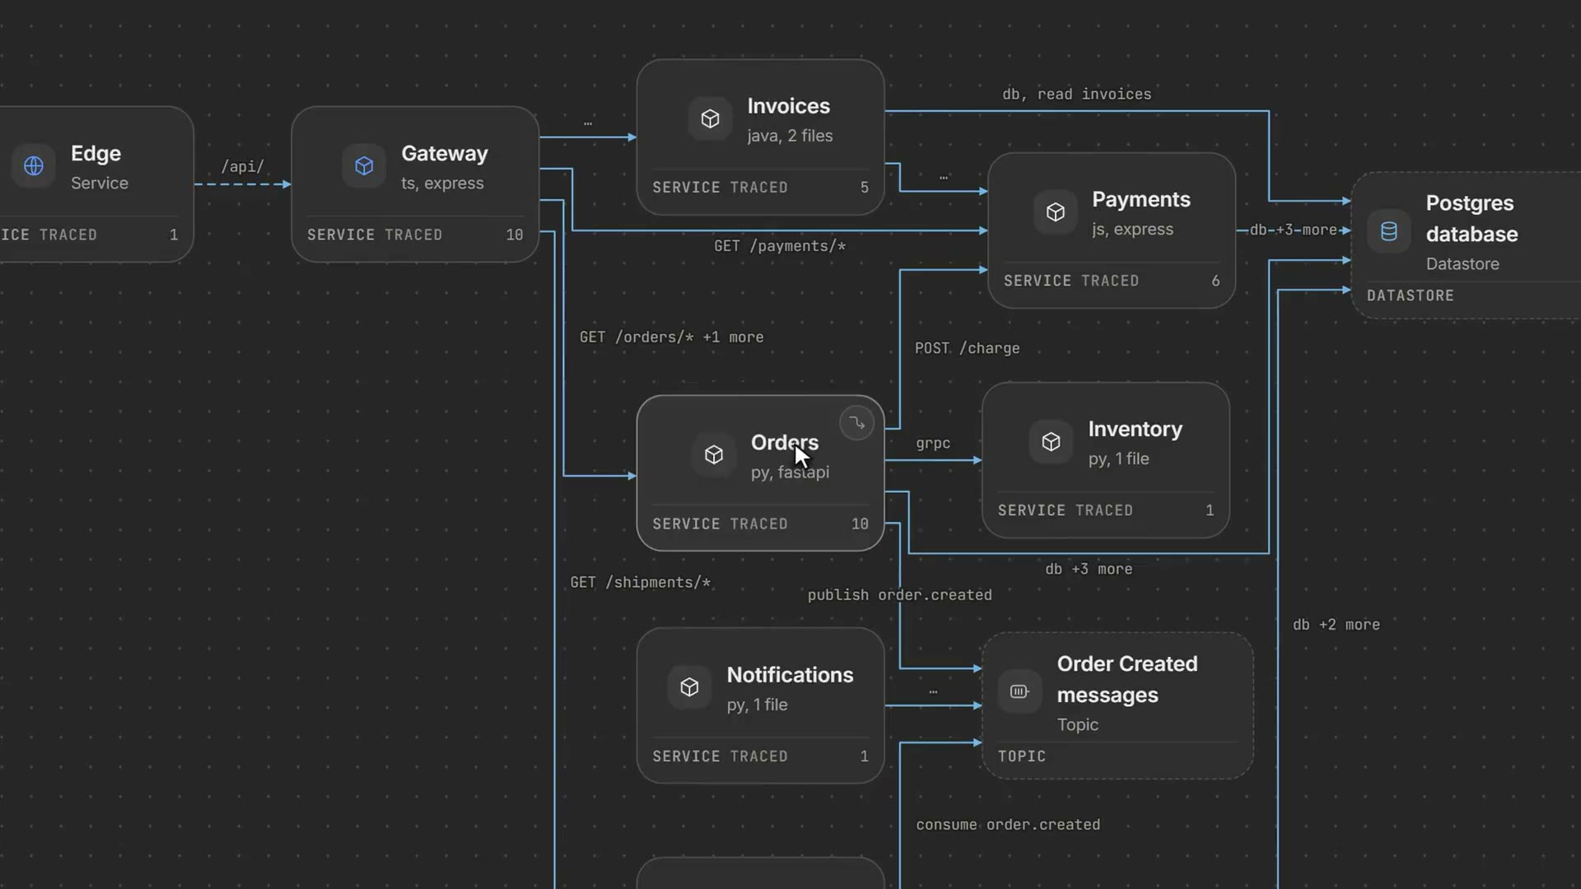Select the Notifications node title
Screen dimensions: 1581x889
coord(790,675)
